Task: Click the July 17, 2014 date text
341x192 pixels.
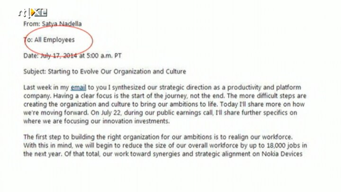Action: click(59, 55)
